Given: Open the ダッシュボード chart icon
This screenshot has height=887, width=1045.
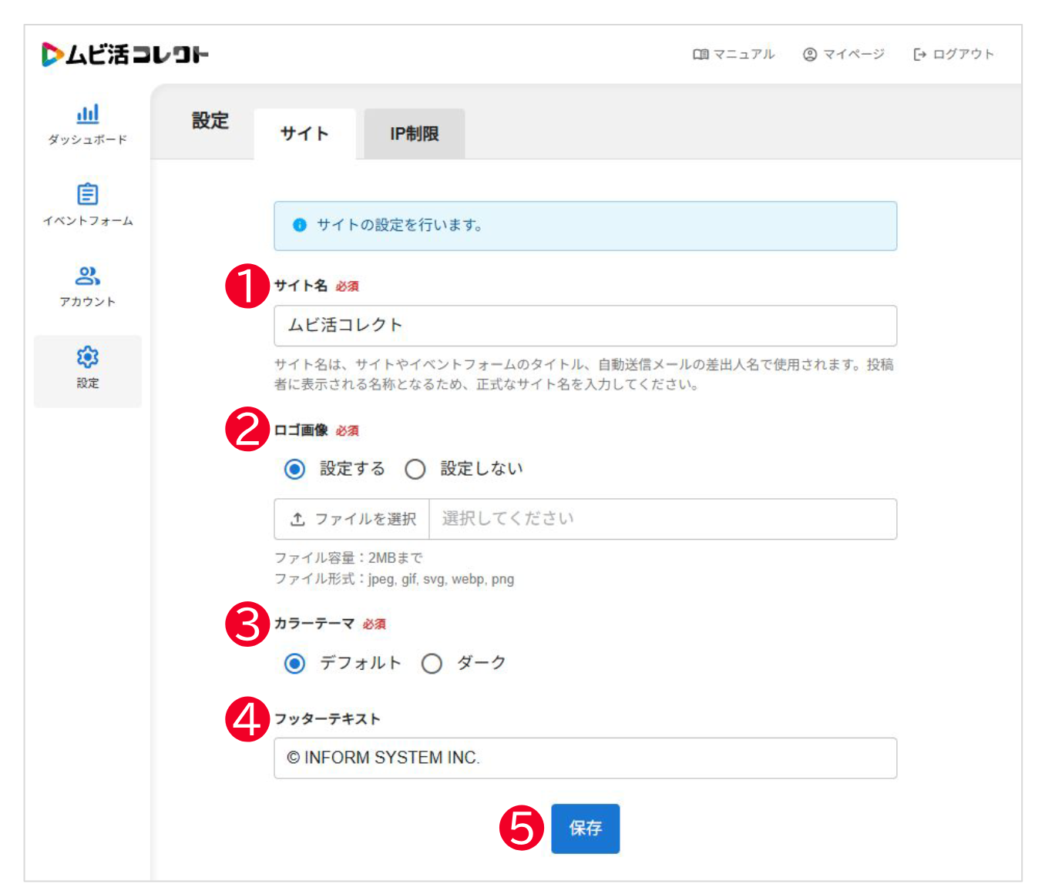Looking at the screenshot, I should coord(88,114).
